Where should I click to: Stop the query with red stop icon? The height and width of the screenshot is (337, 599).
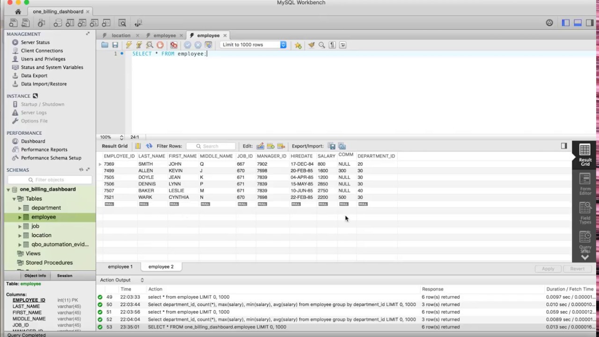(160, 45)
